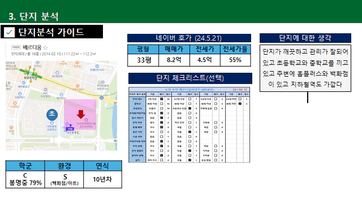The image size is (362, 203).
Task: Click the 메가박스 map pin
Action: [x=61, y=95]
